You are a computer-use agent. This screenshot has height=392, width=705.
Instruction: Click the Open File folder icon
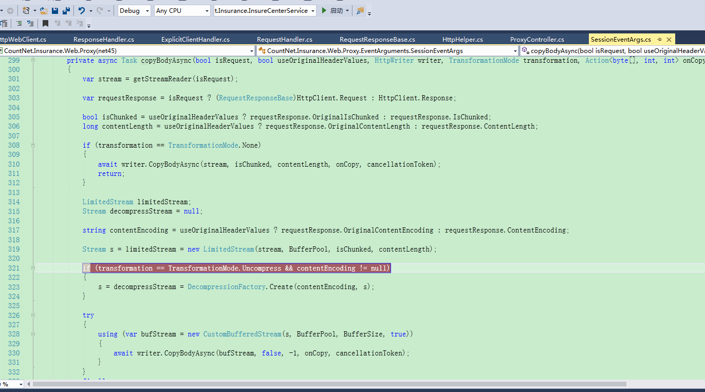[x=44, y=10]
